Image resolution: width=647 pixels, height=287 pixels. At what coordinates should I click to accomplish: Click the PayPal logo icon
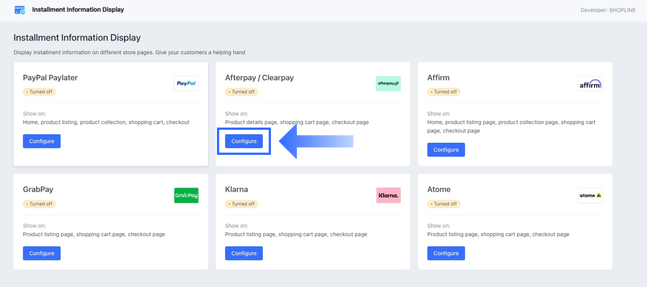186,84
